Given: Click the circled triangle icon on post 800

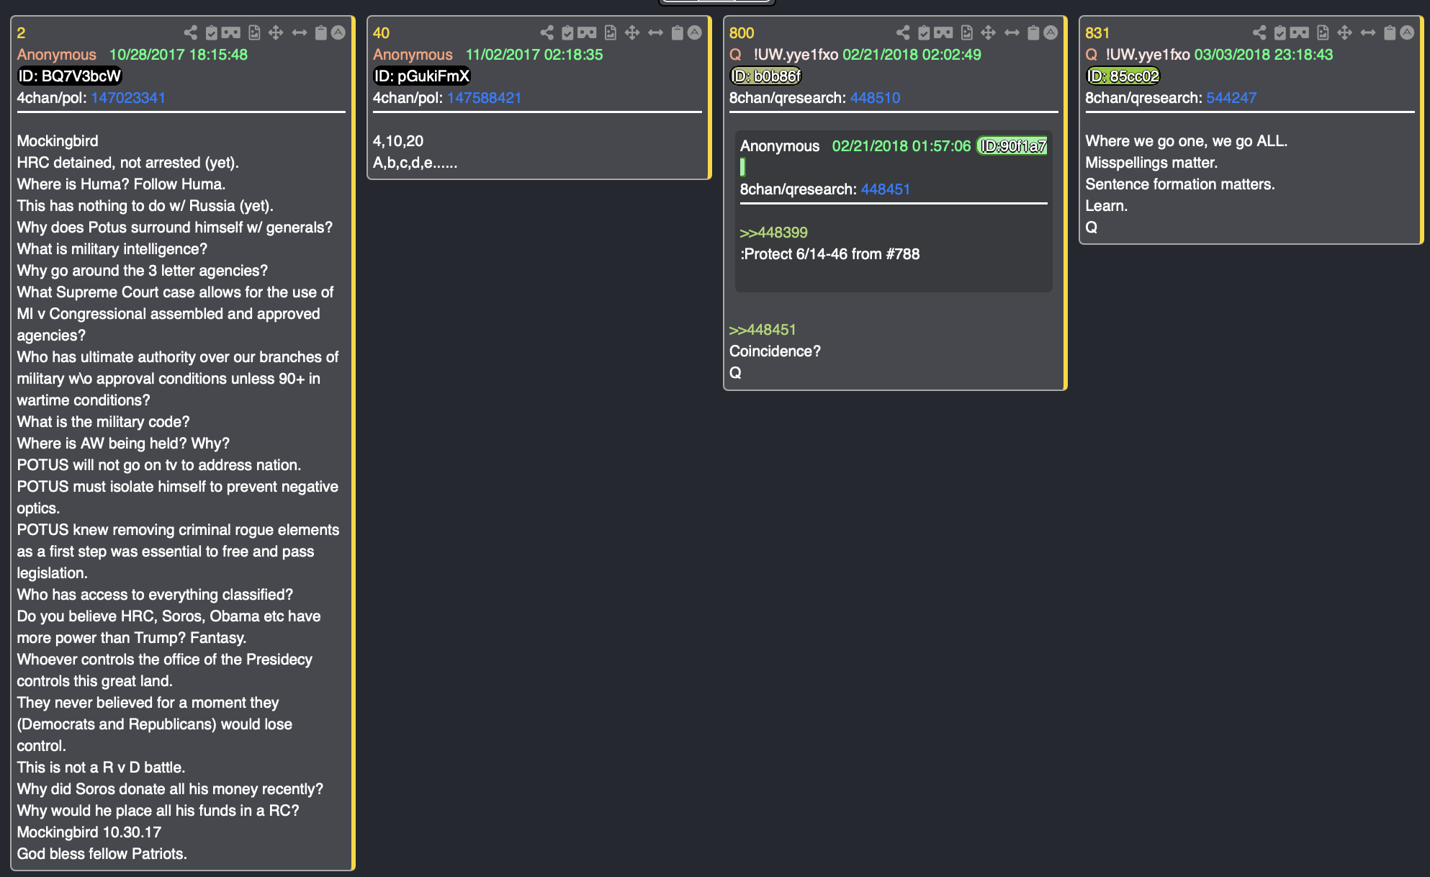Looking at the screenshot, I should pyautogui.click(x=1051, y=32).
